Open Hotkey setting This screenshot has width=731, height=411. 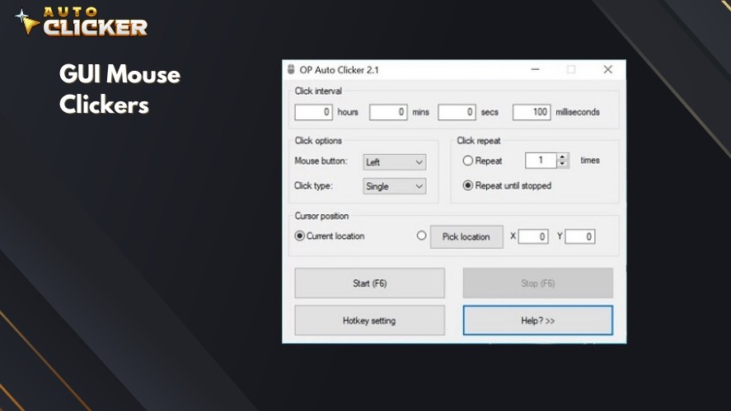pyautogui.click(x=370, y=320)
